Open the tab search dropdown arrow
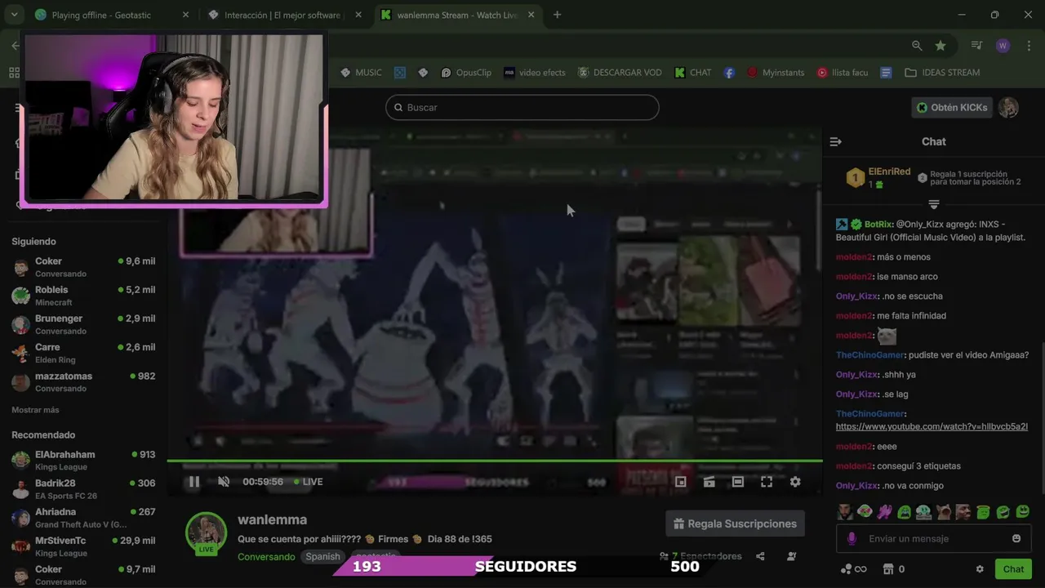 click(x=14, y=15)
